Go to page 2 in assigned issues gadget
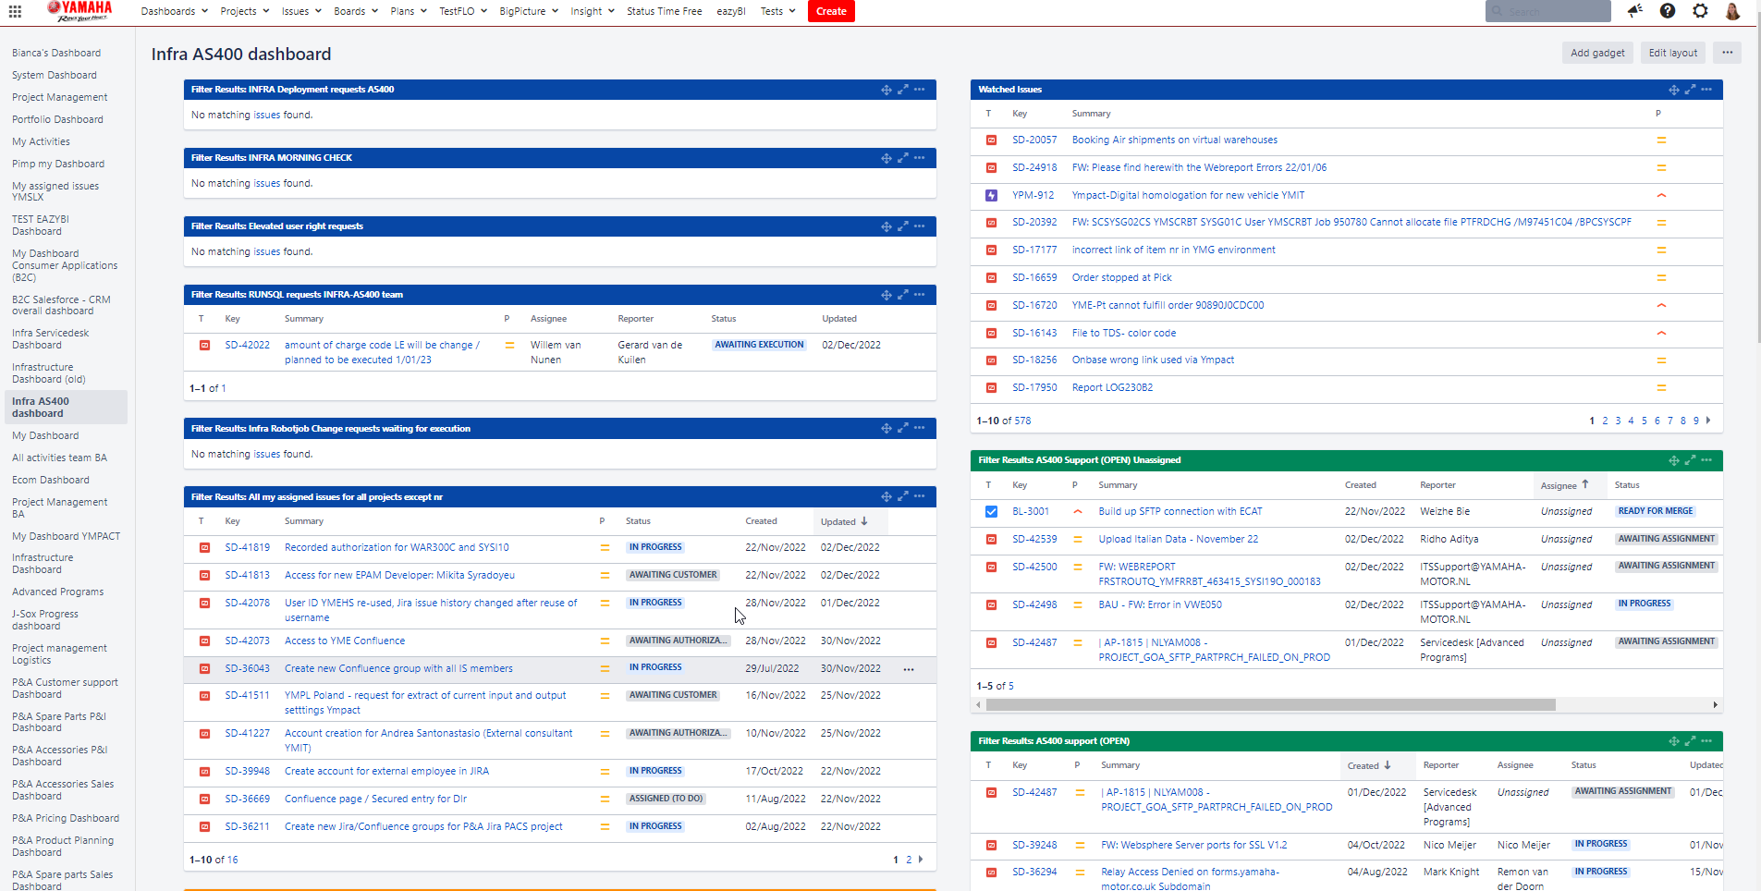Viewport: 1761px width, 891px height. 909,860
